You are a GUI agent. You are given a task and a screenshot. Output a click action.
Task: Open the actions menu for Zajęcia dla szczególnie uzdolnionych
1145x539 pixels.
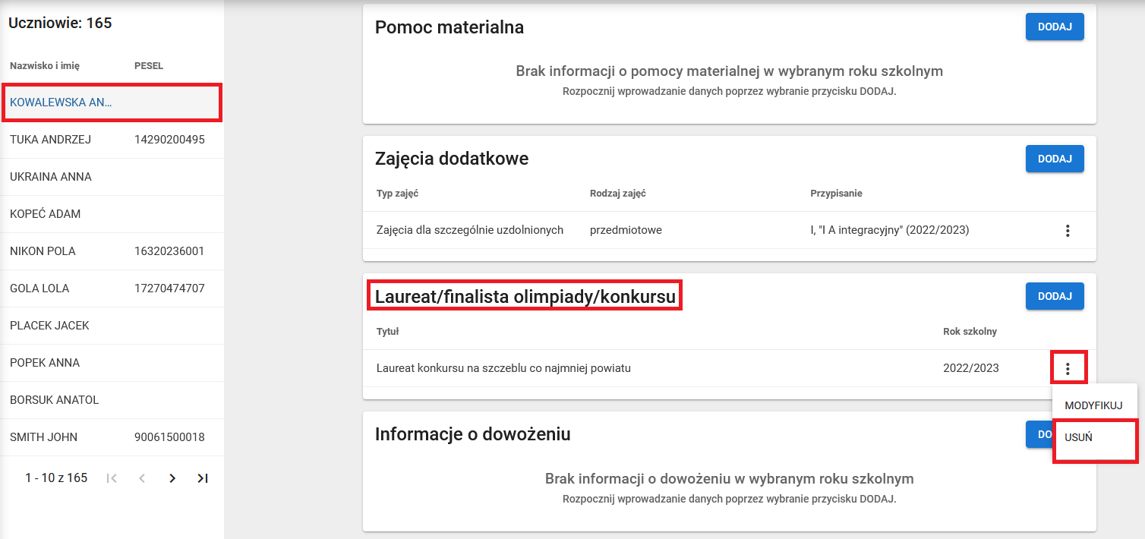click(x=1068, y=230)
